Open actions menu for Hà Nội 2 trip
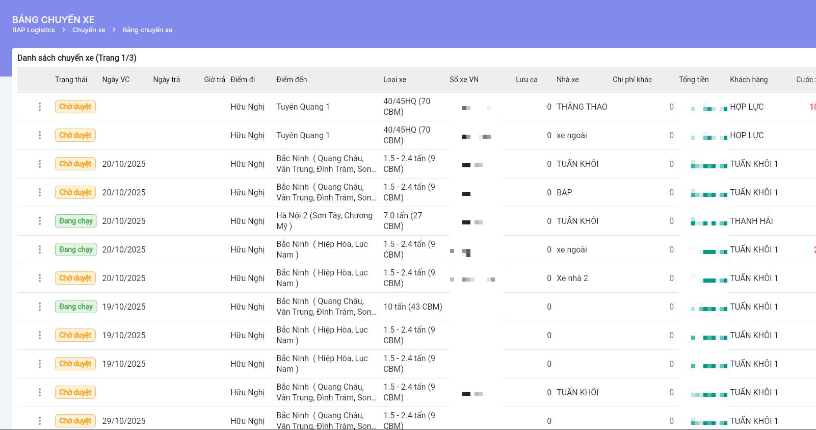Screen dimensions: 816x430 [40, 221]
